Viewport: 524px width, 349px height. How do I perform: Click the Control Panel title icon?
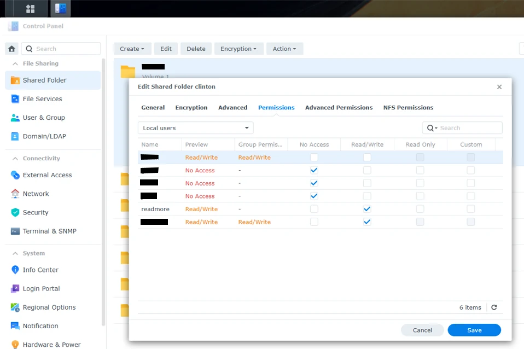(x=13, y=26)
